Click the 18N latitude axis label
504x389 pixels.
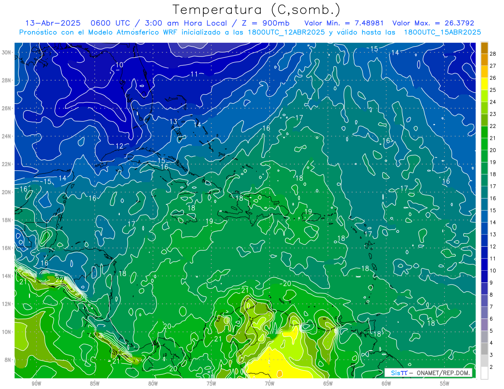point(7,220)
